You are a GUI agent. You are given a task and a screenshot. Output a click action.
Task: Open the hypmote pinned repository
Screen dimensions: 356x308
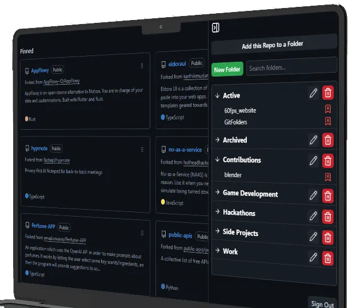(39, 149)
